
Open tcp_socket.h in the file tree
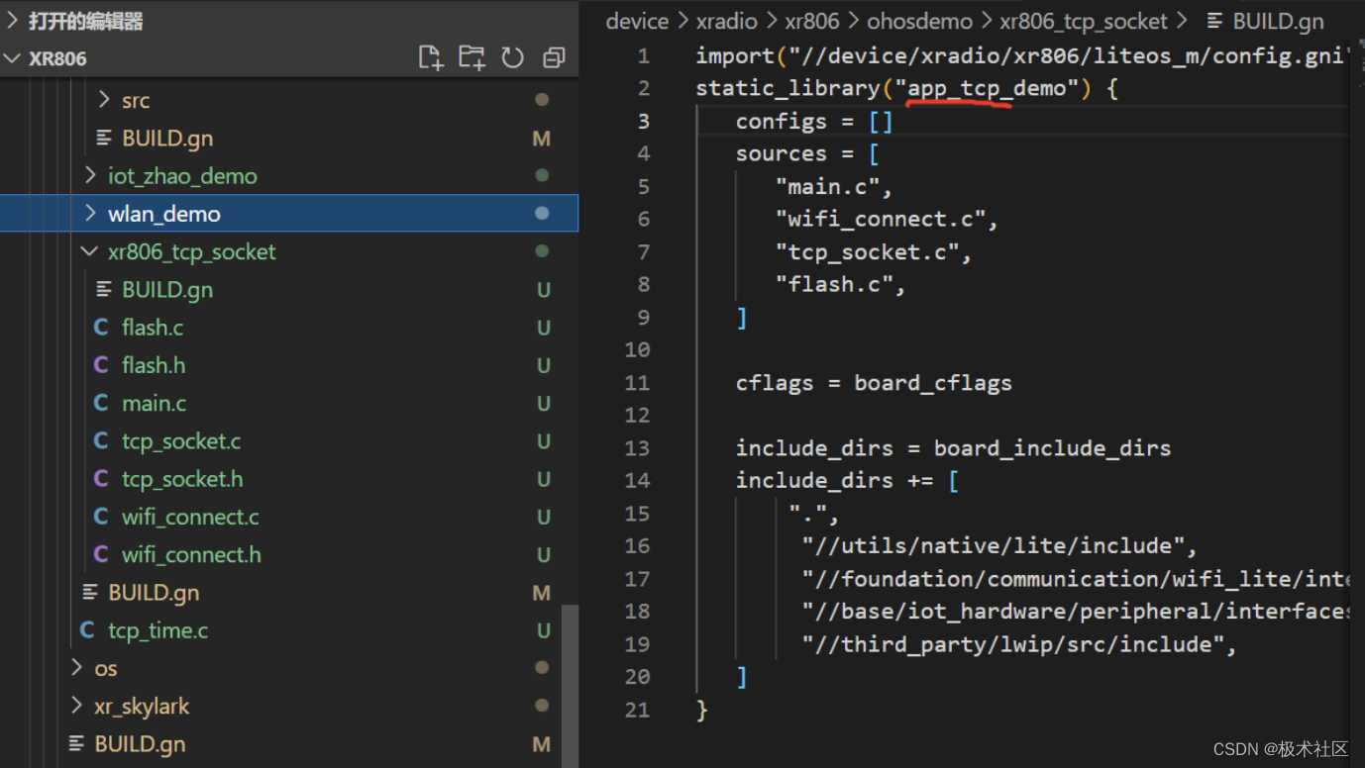182,479
